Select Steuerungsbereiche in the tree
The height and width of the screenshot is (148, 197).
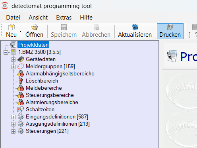coord(50,95)
